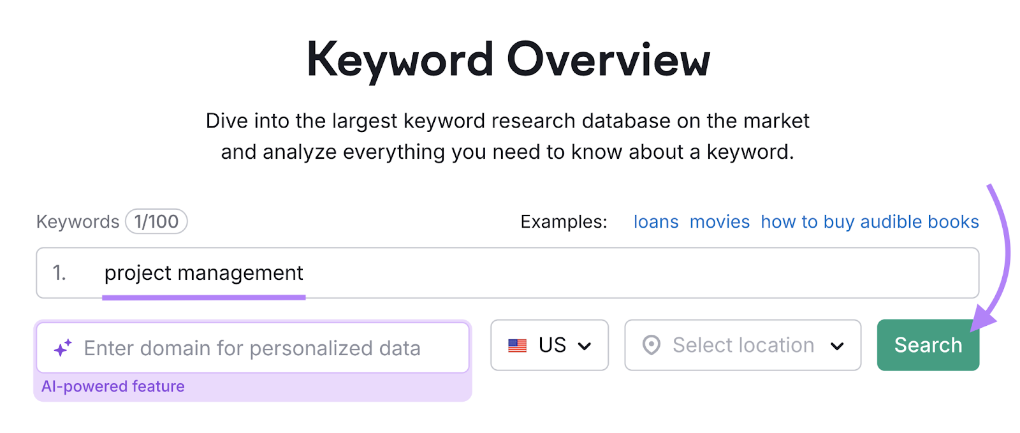The image size is (1020, 433).
Task: Click the 'how to buy audible books' example
Action: pos(869,221)
